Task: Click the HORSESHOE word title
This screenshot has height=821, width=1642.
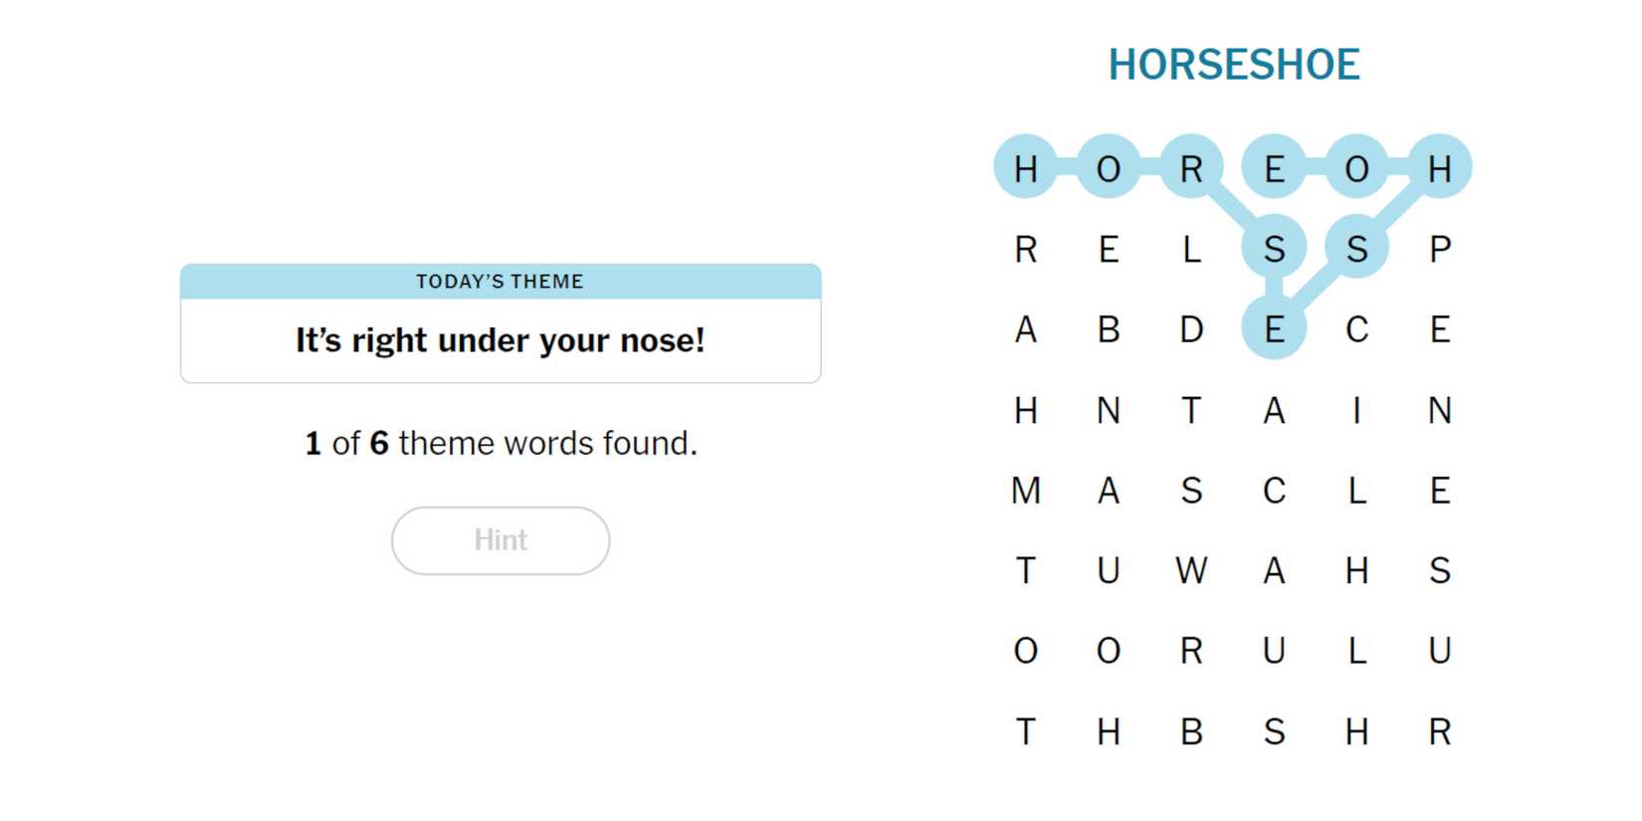Action: [x=1233, y=65]
